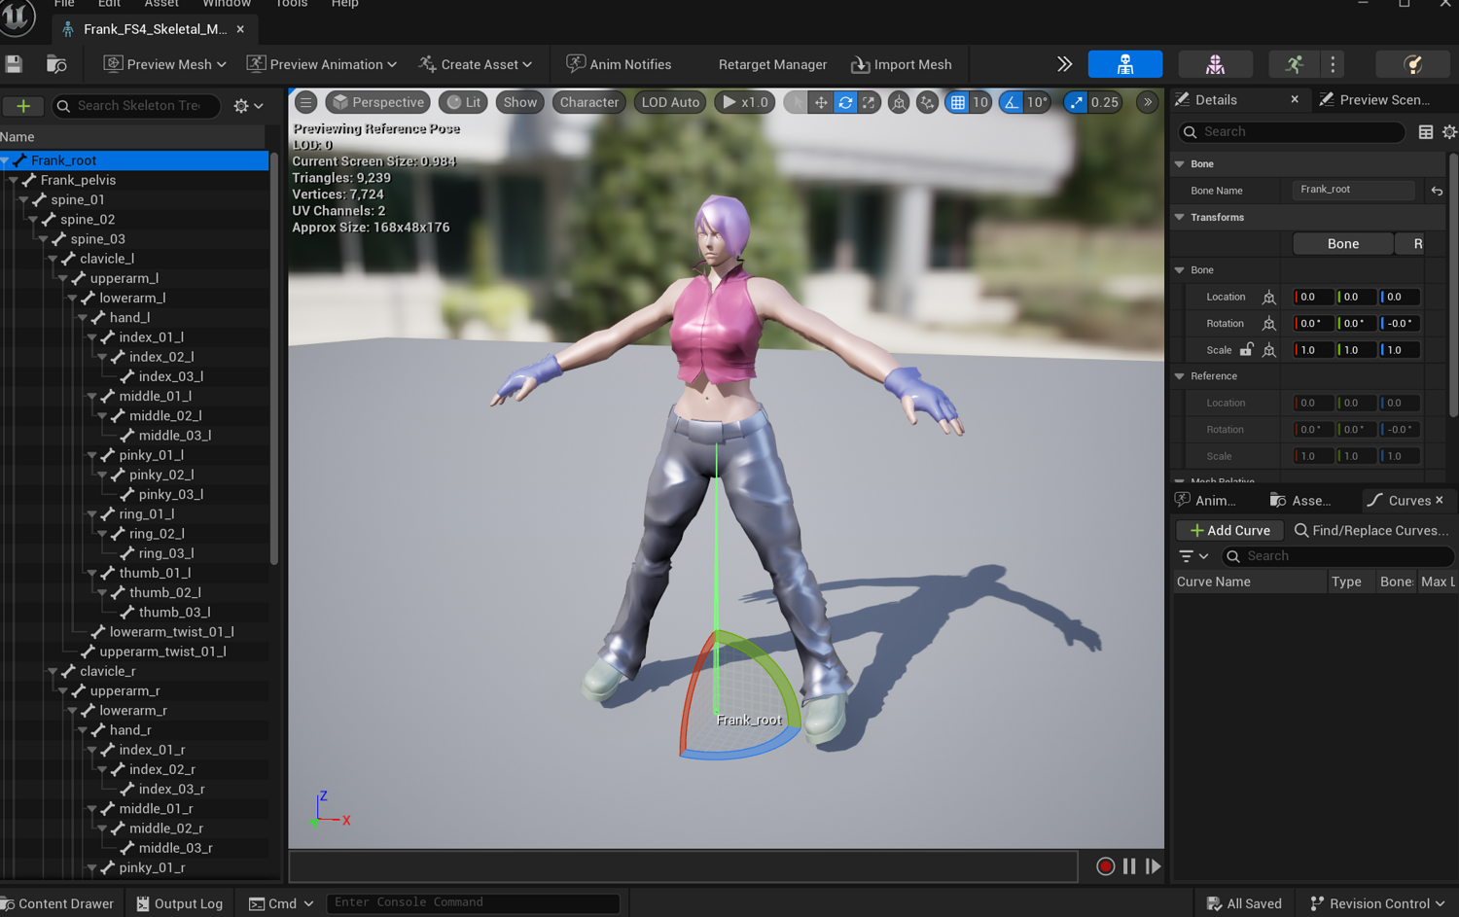Click the Skeleton tree vertical scrollbar

coord(274,358)
